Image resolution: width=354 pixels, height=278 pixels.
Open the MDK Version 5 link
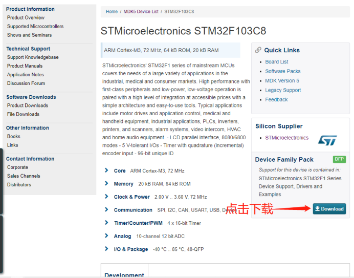pos(282,81)
